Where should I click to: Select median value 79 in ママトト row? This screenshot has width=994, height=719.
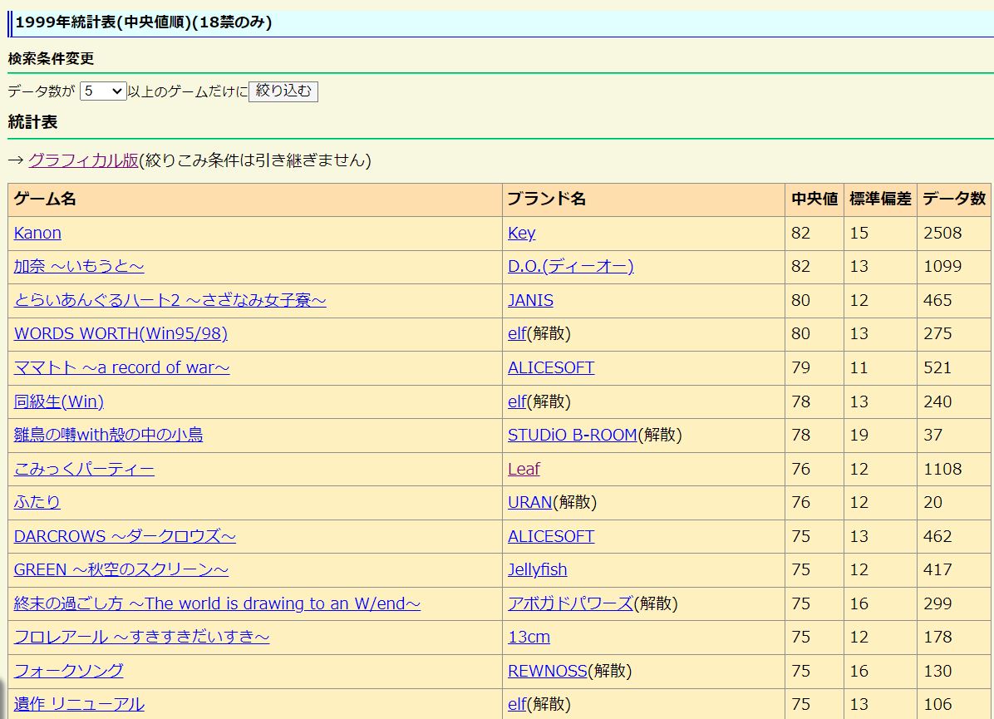(x=800, y=367)
